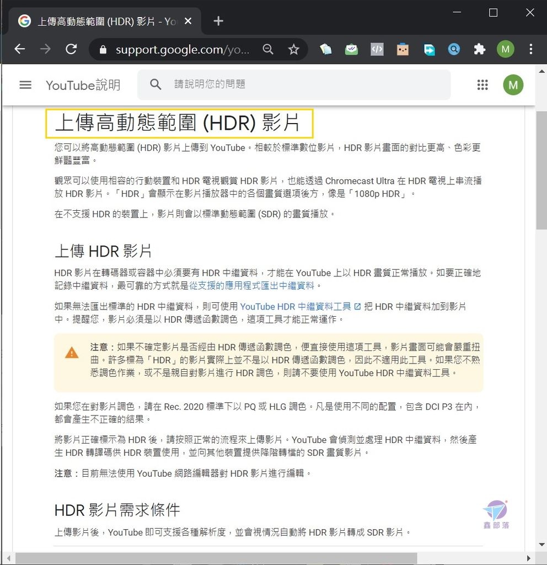Screen dimensions: 547x565
Task: Open a new browser tab
Action: (x=218, y=21)
